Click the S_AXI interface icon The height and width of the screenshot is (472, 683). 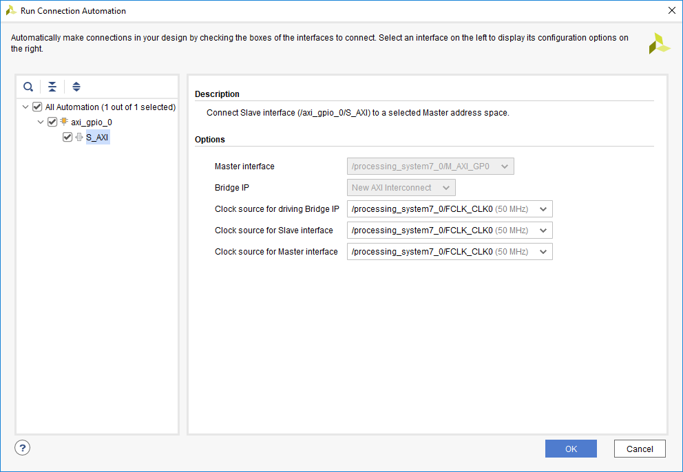[x=79, y=137]
